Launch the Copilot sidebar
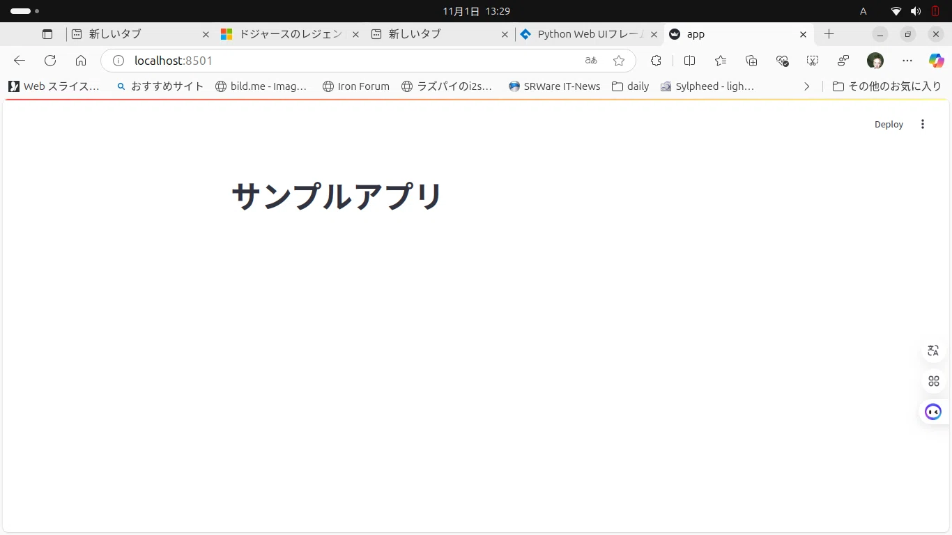This screenshot has width=952, height=535. (936, 61)
